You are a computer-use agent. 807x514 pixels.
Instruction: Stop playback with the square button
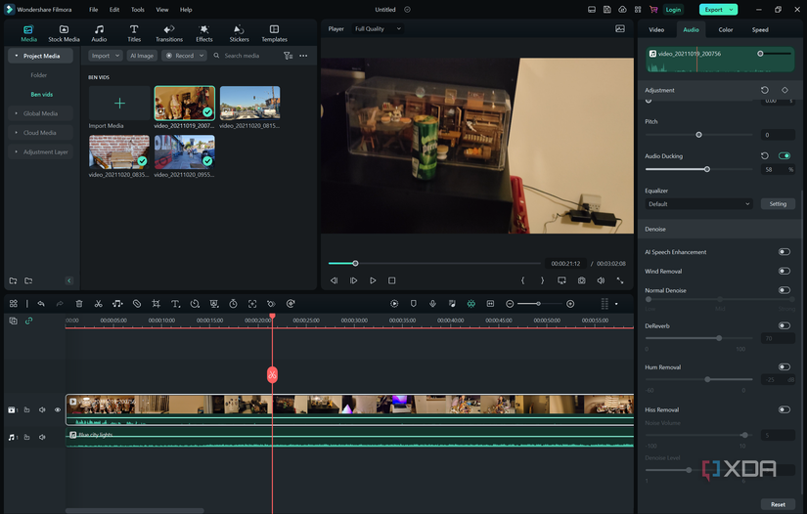pos(391,280)
